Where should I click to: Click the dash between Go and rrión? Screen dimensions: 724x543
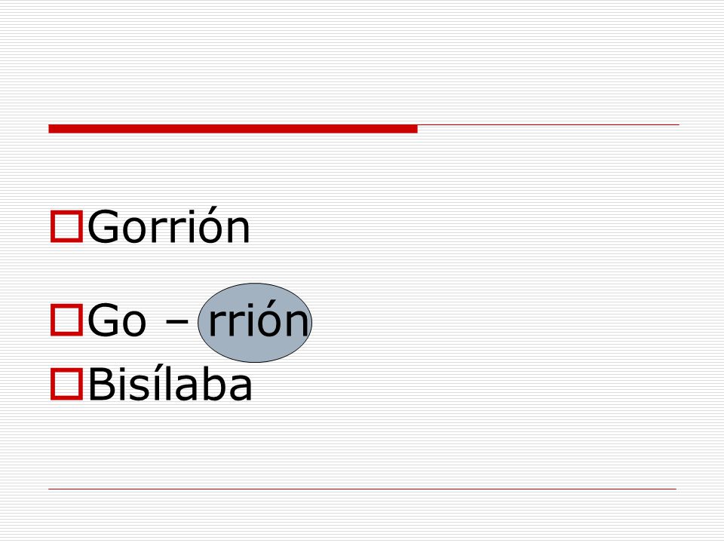pos(176,320)
